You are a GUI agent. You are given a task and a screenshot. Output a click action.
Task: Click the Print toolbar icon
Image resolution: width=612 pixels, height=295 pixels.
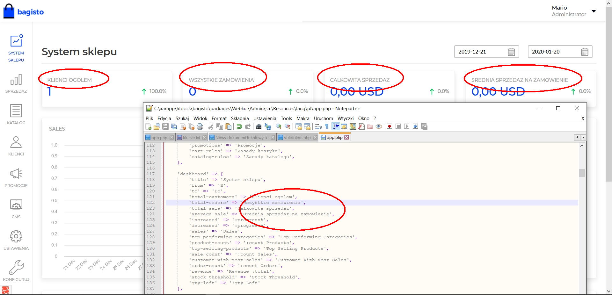(x=200, y=126)
